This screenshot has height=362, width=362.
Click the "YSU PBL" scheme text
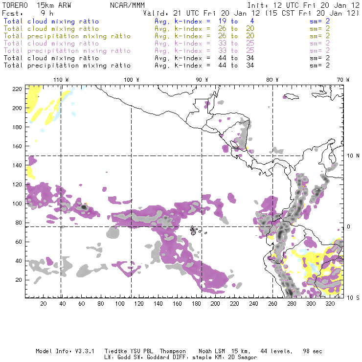(x=142, y=351)
